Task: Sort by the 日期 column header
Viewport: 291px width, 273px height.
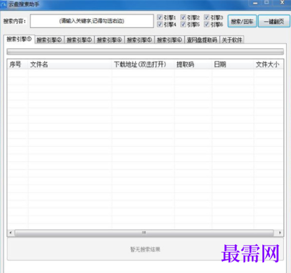Action: click(233, 64)
